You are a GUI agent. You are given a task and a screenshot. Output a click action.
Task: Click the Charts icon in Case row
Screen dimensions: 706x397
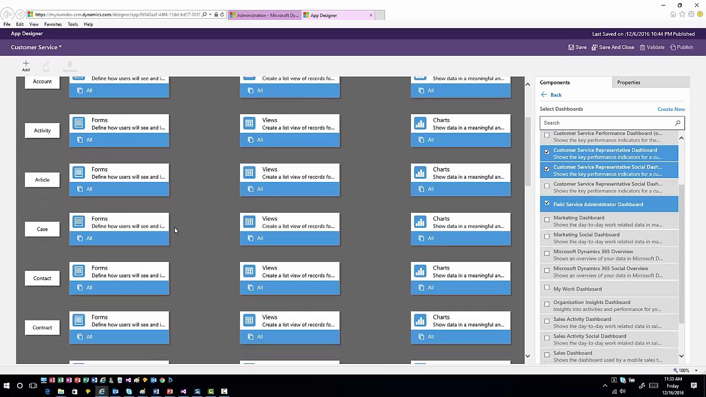420,222
